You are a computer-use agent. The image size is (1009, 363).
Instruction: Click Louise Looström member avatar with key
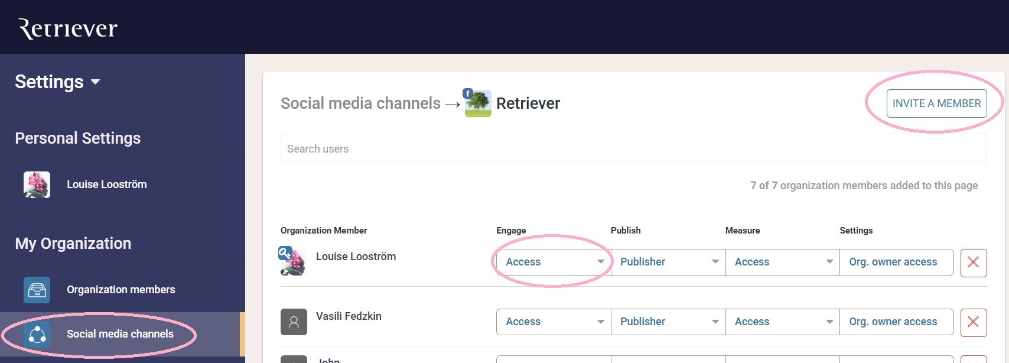click(294, 262)
